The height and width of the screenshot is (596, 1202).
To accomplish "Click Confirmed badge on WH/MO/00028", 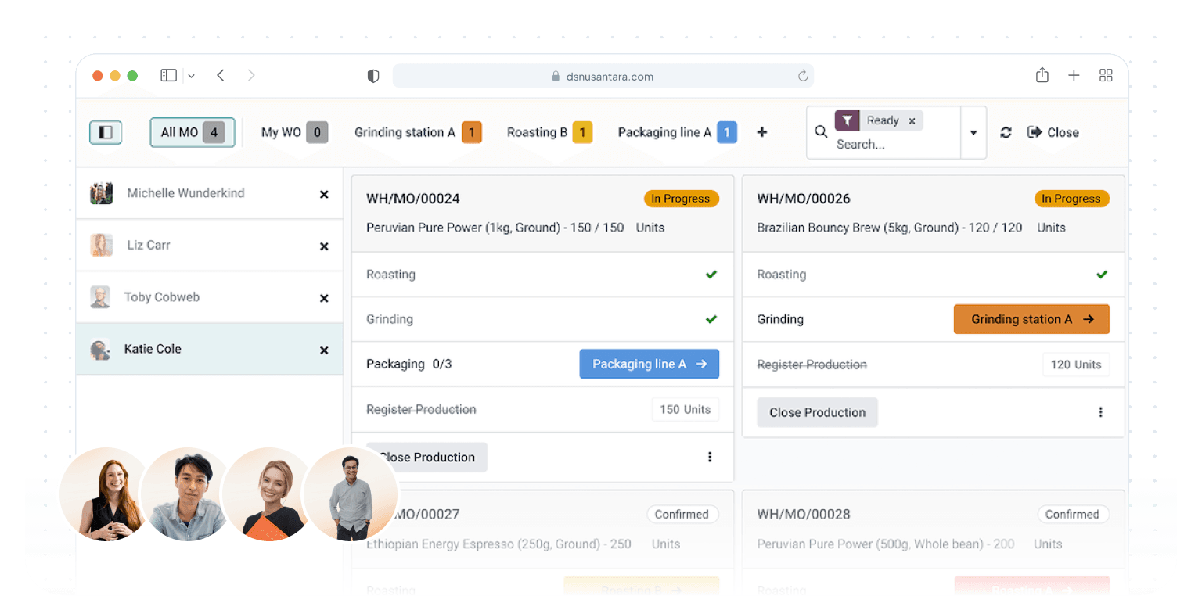I will (x=1072, y=514).
